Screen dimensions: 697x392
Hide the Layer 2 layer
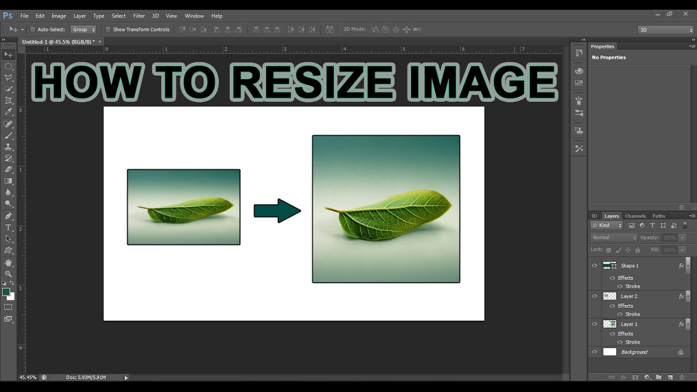594,296
